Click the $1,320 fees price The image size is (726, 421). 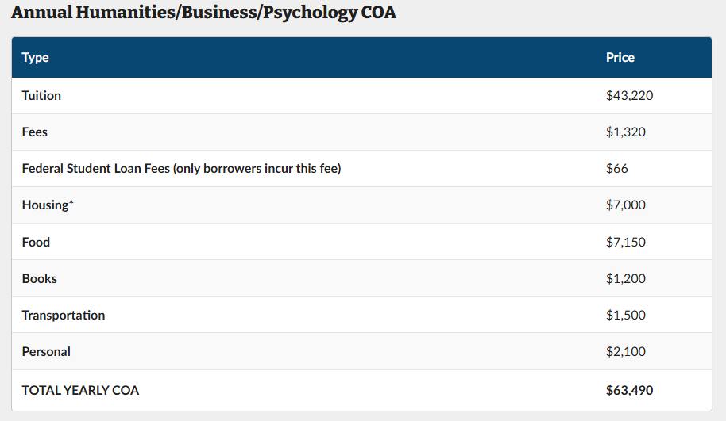click(626, 132)
